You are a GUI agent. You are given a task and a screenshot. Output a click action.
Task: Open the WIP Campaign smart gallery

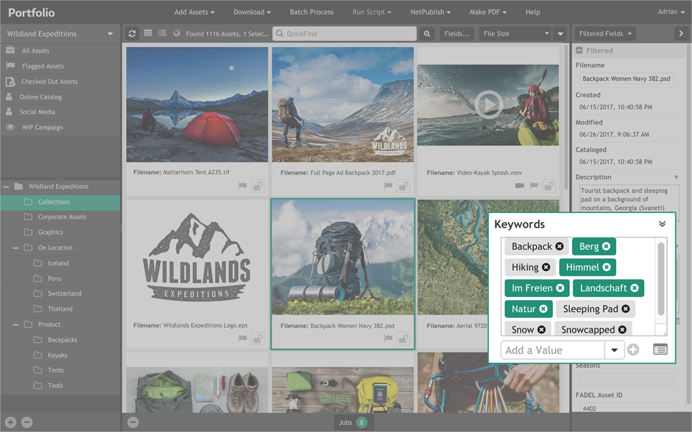60,127
